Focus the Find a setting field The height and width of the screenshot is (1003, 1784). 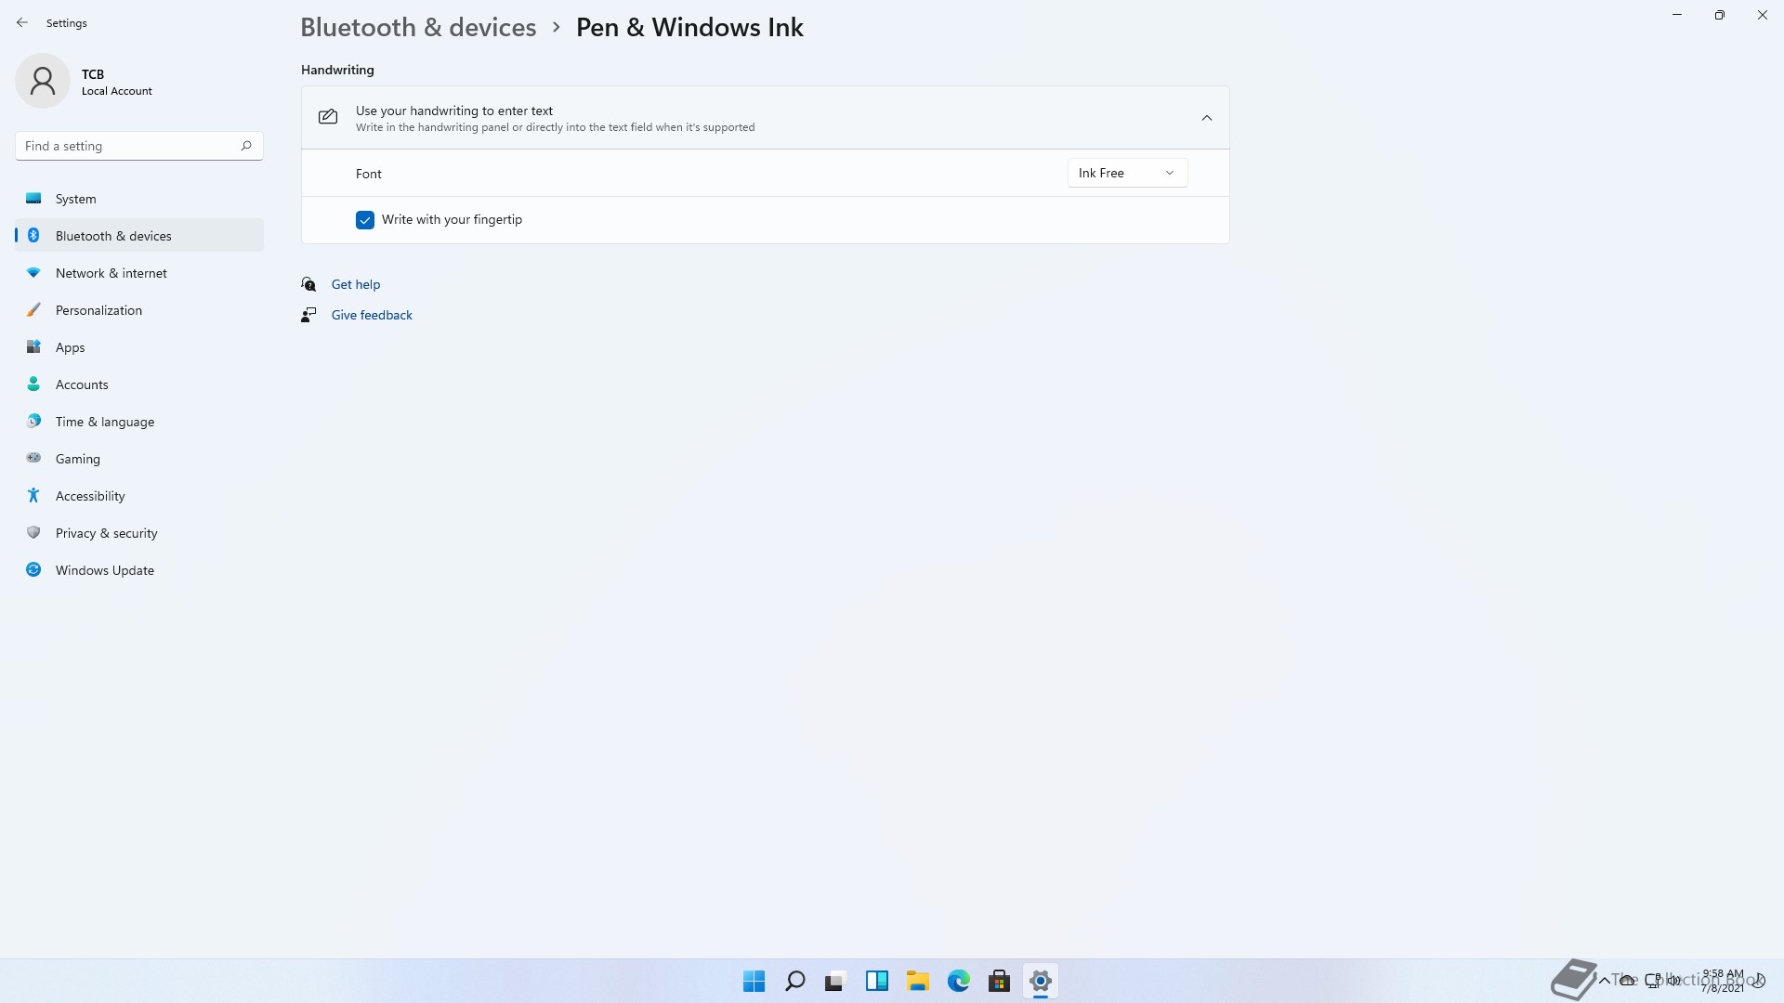[139, 146]
